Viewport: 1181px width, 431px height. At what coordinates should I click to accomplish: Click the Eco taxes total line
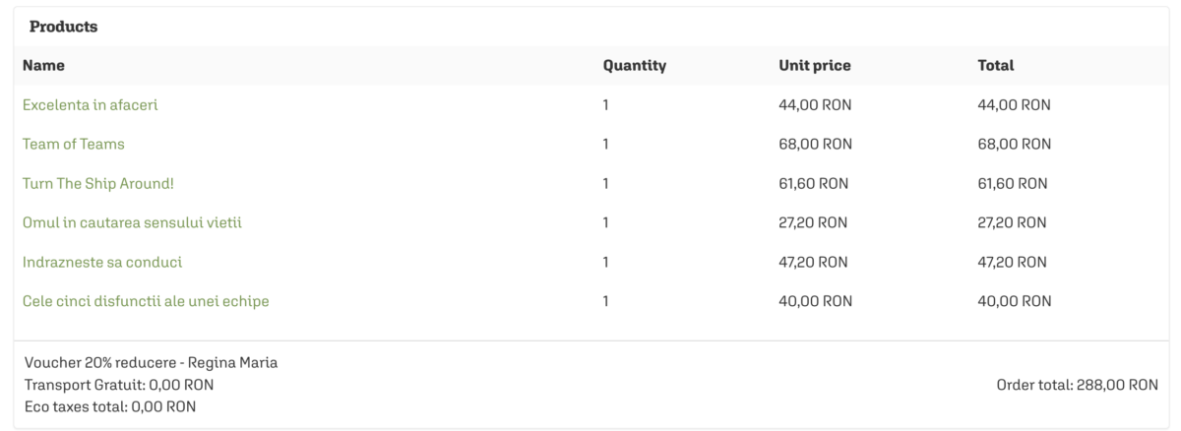click(x=109, y=405)
